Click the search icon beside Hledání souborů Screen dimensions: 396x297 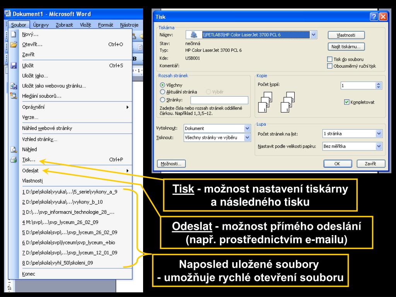(x=14, y=96)
